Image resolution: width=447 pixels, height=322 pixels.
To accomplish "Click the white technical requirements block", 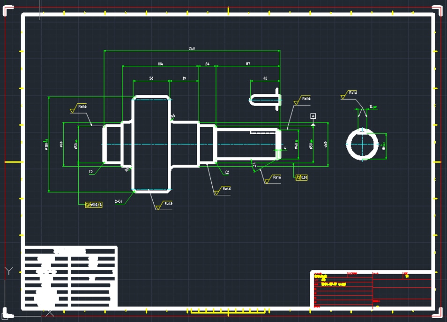I will coord(70,277).
